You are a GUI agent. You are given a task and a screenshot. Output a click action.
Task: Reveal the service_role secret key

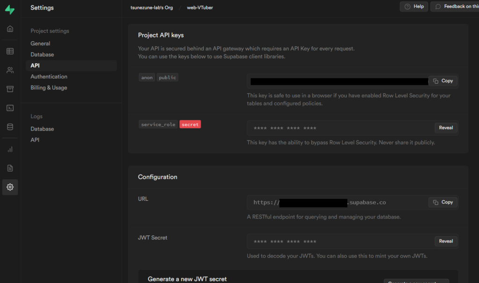(446, 128)
